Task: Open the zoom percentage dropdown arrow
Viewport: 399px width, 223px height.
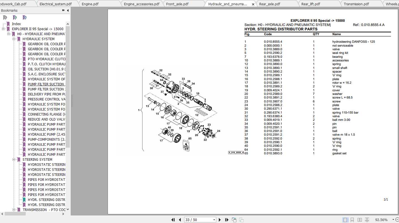Action: [393, 220]
